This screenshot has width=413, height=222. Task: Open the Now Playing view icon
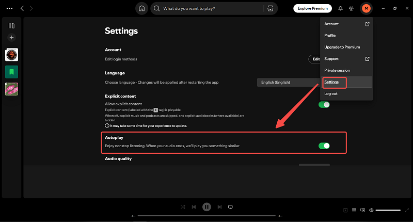click(345, 210)
